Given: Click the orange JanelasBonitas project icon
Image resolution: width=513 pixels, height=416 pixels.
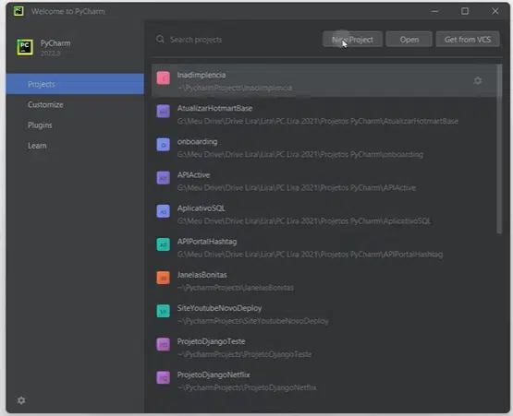Looking at the screenshot, I should pos(164,278).
